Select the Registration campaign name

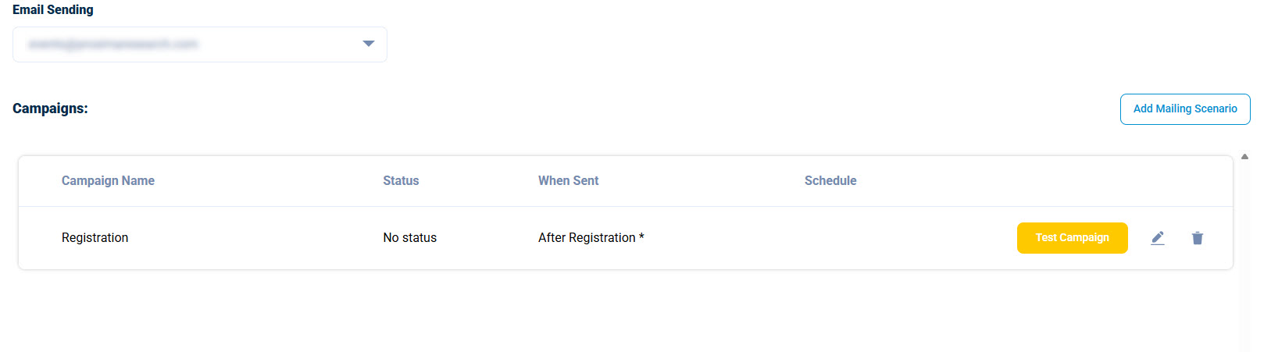[x=95, y=238]
